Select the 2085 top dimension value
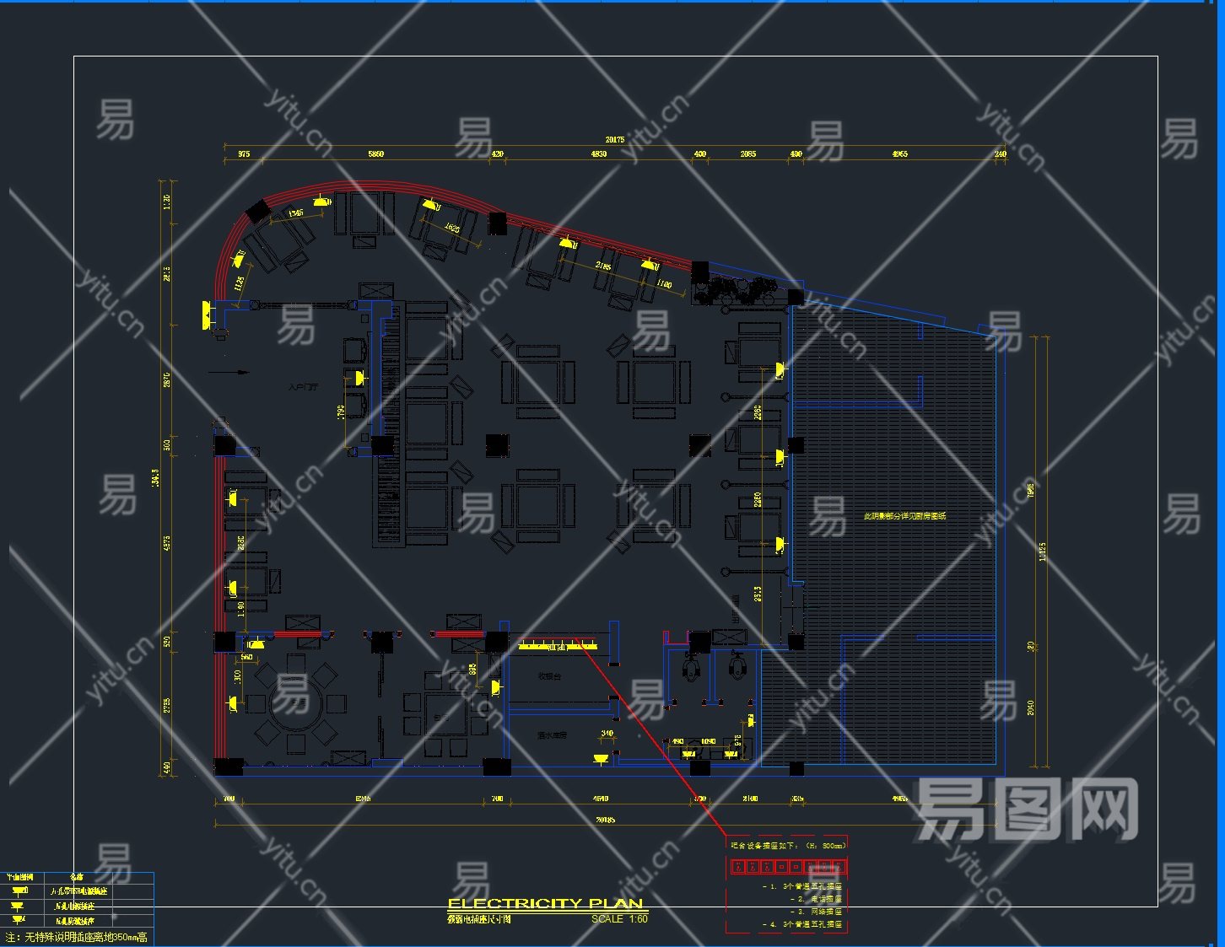 coord(747,154)
